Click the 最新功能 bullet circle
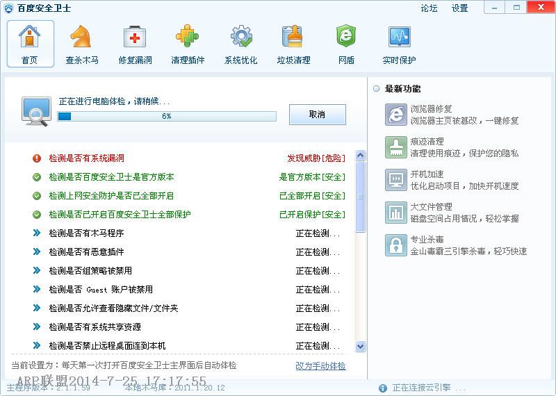 [x=376, y=89]
